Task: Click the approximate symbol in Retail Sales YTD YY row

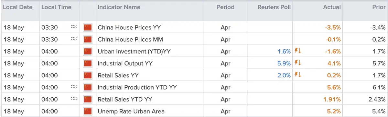Action: coord(74,99)
